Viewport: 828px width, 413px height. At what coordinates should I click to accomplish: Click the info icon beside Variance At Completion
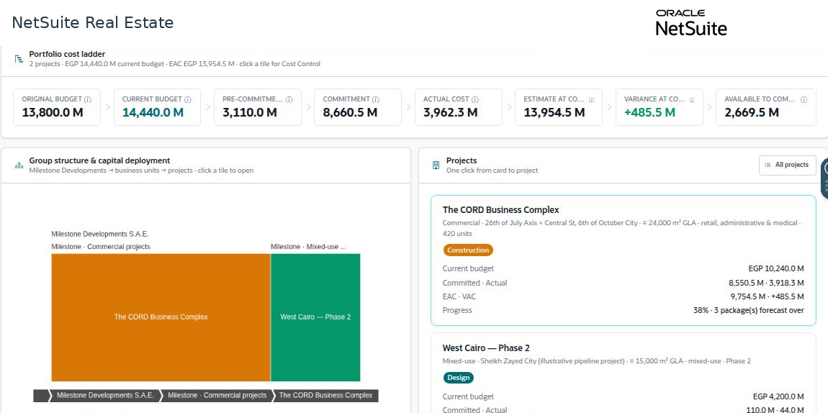[x=692, y=99]
